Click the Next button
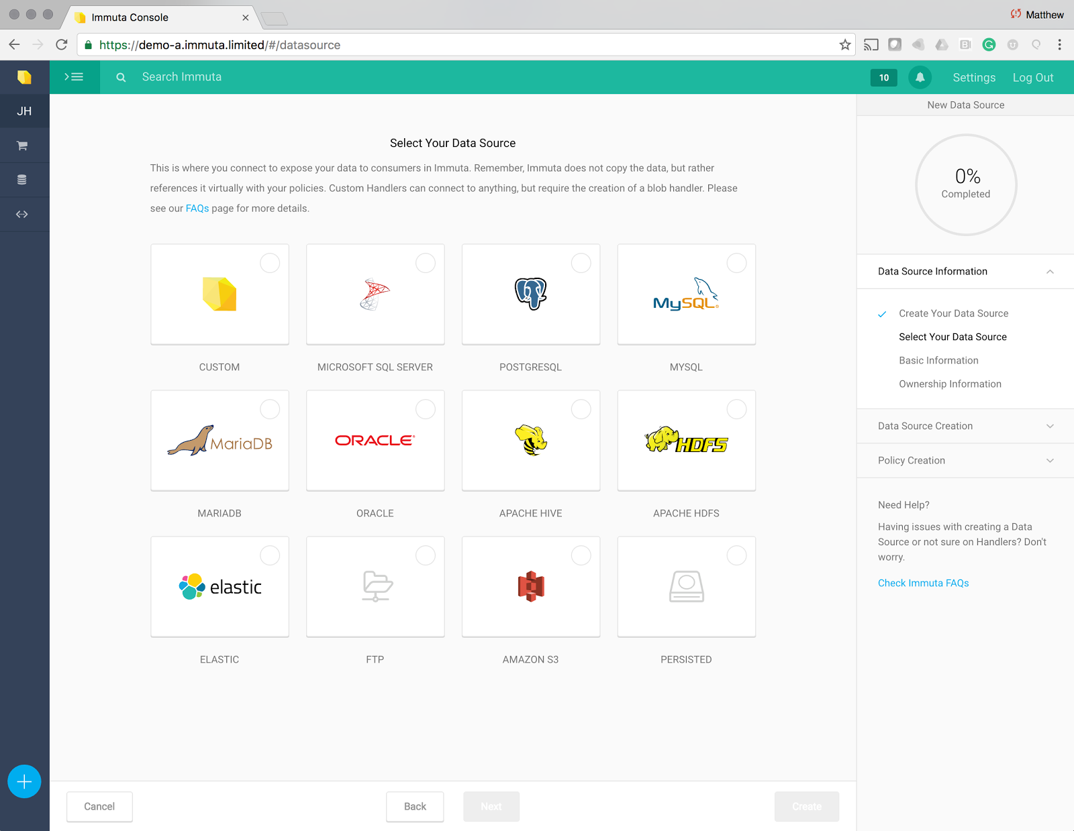 [491, 806]
